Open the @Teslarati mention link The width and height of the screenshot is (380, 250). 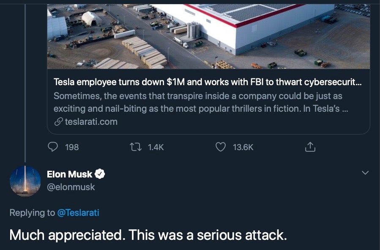coord(78,212)
